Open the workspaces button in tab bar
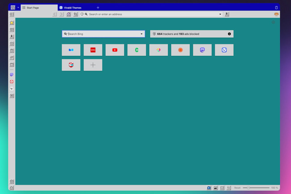291x194 pixels. [x=13, y=8]
